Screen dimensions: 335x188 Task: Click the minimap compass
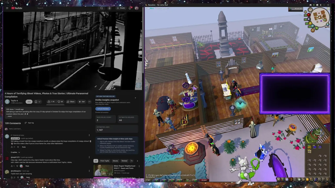(x=310, y=10)
